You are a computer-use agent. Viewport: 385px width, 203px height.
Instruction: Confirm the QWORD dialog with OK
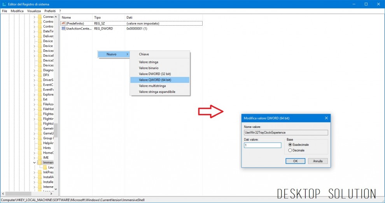(296, 161)
